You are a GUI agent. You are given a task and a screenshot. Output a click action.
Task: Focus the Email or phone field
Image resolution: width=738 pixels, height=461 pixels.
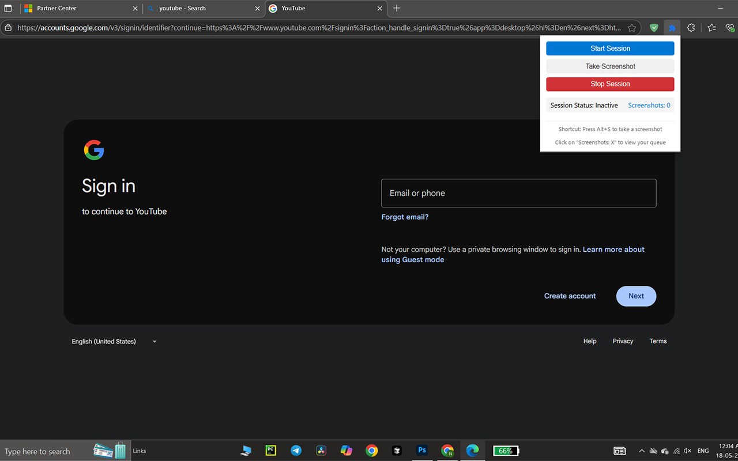click(x=519, y=193)
